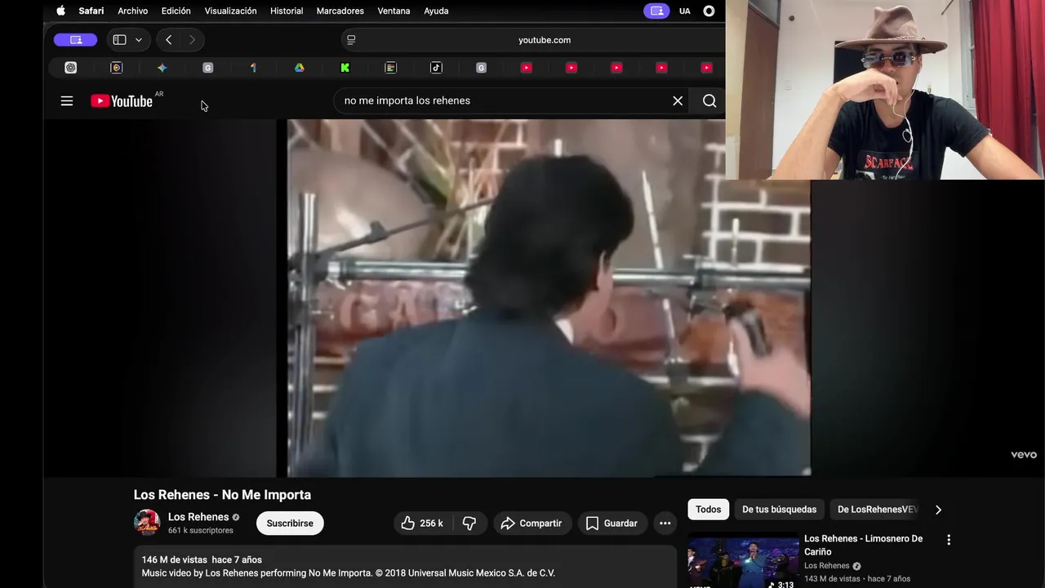Switch to the Google Drive tab
The width and height of the screenshot is (1045, 588).
(x=300, y=68)
